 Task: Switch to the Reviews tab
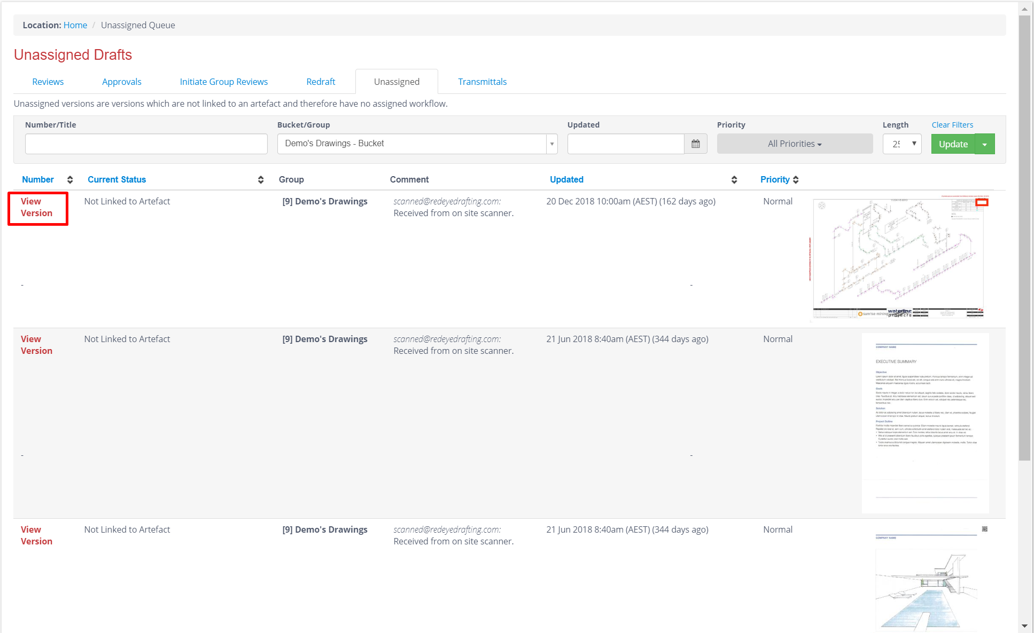click(48, 82)
